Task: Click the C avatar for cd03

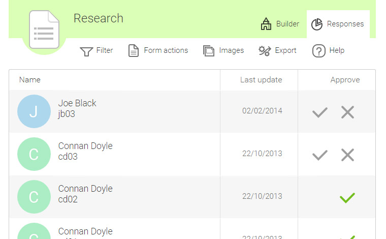Action: [34, 154]
